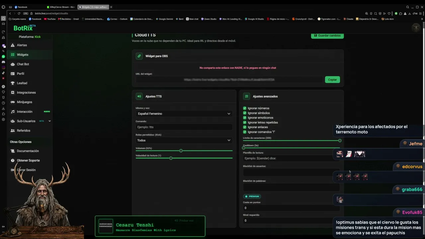Uncheck Ignorar enlaces option
This screenshot has width=425, height=239.
tap(245, 127)
